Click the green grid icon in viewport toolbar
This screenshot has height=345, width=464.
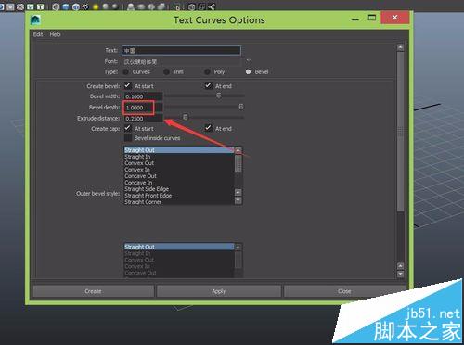tap(31, 6)
